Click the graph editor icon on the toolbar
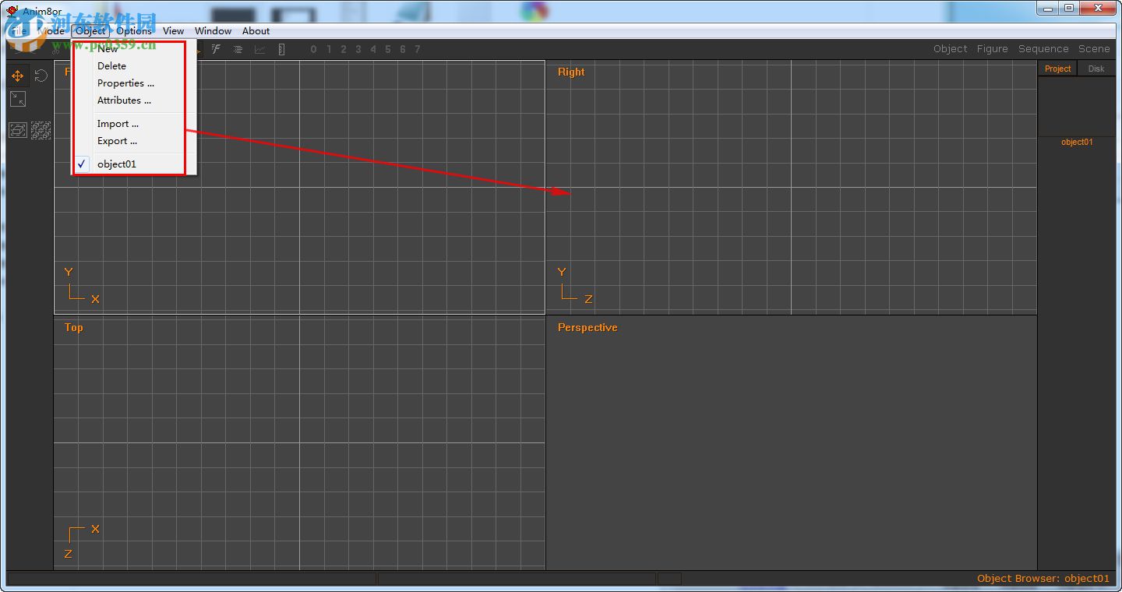The height and width of the screenshot is (592, 1122). click(x=259, y=49)
